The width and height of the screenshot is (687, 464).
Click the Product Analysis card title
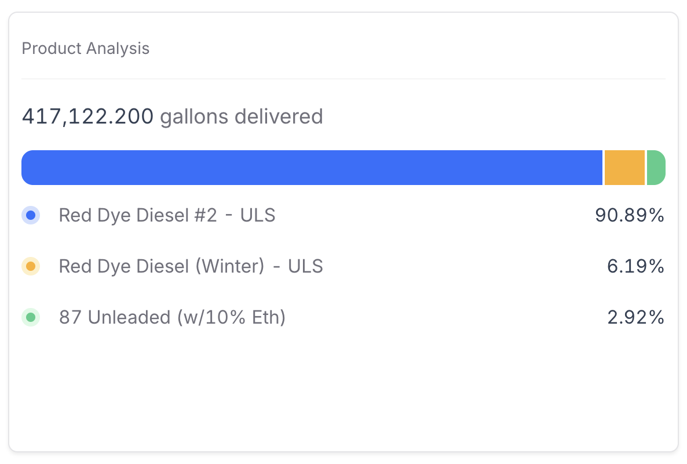[x=86, y=49]
